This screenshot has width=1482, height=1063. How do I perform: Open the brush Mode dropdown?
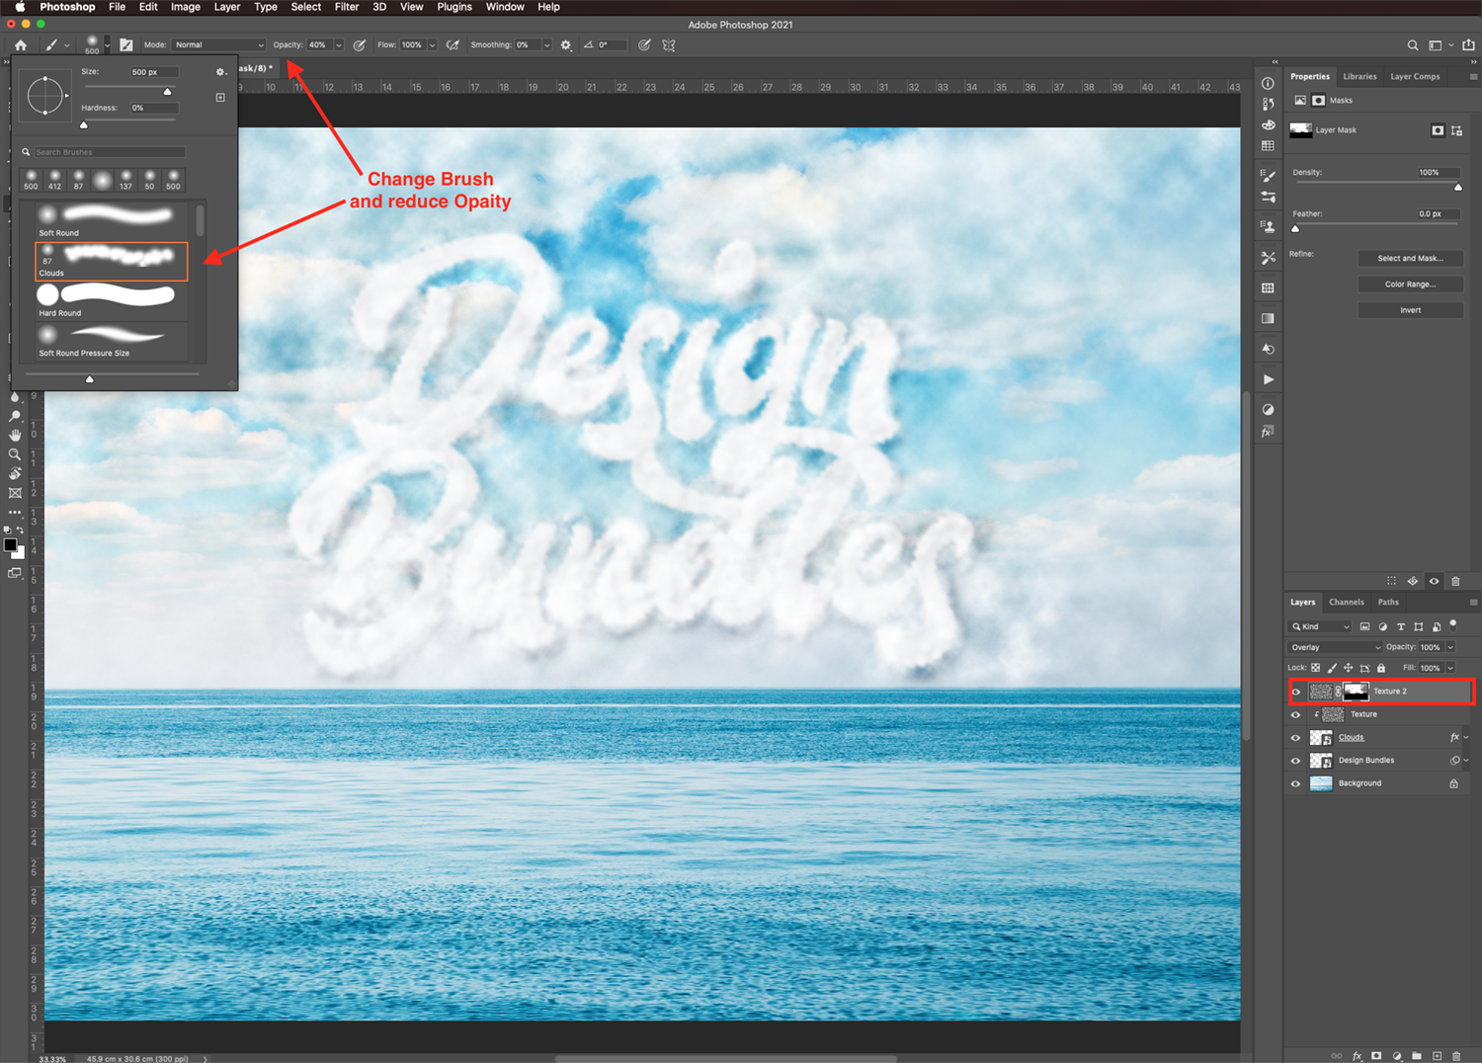click(219, 44)
